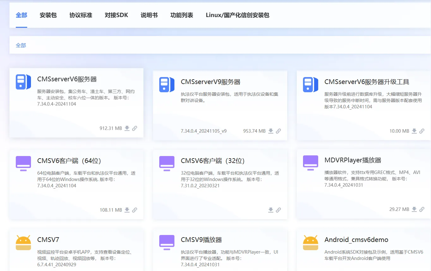
Task: Open the 协议标准 tab
Action: pyautogui.click(x=81, y=15)
